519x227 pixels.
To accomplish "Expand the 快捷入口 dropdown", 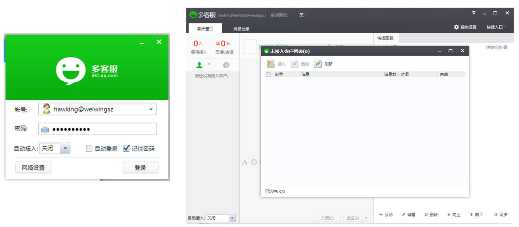I will (x=505, y=27).
